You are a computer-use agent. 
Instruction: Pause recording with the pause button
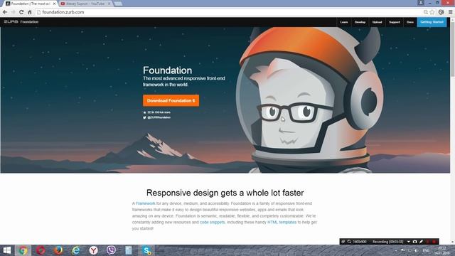point(428,242)
